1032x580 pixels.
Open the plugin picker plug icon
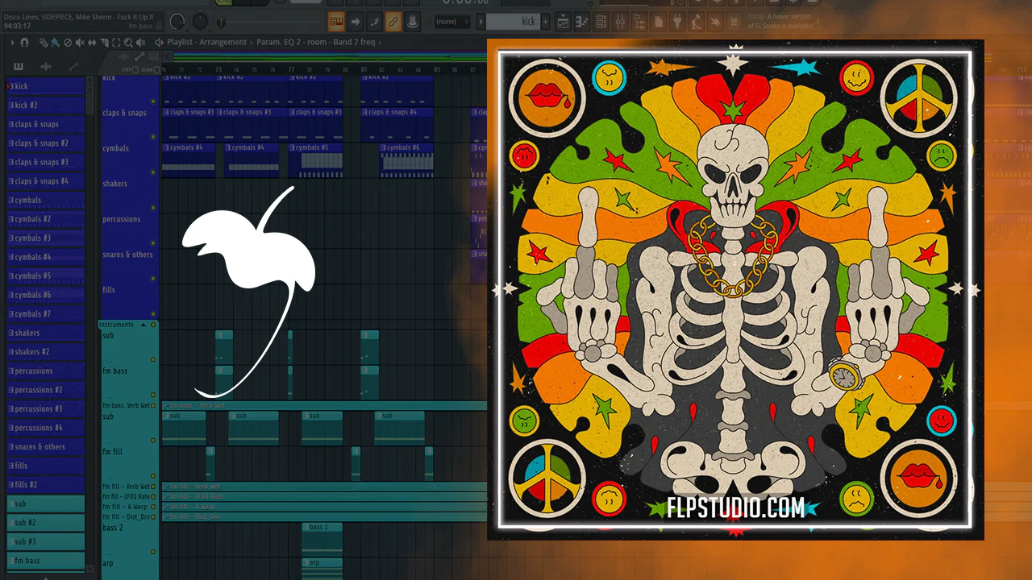coord(677,21)
